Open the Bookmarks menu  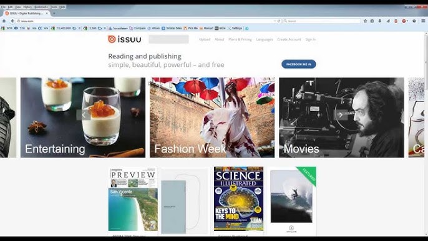41,7
